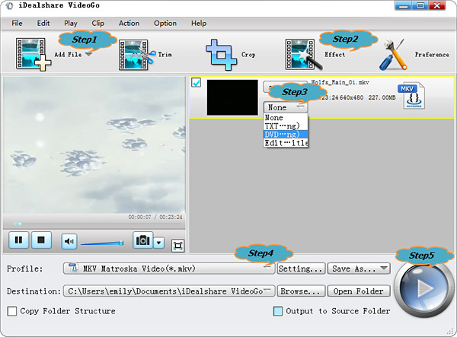Maximize the iDealshare VideoGo window
Viewport: 457px width, 337px height.
pyautogui.click(x=420, y=5)
